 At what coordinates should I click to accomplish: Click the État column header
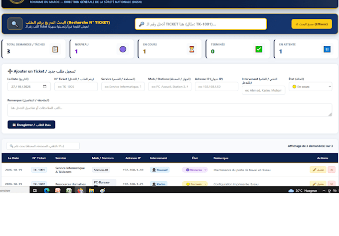tap(195, 158)
